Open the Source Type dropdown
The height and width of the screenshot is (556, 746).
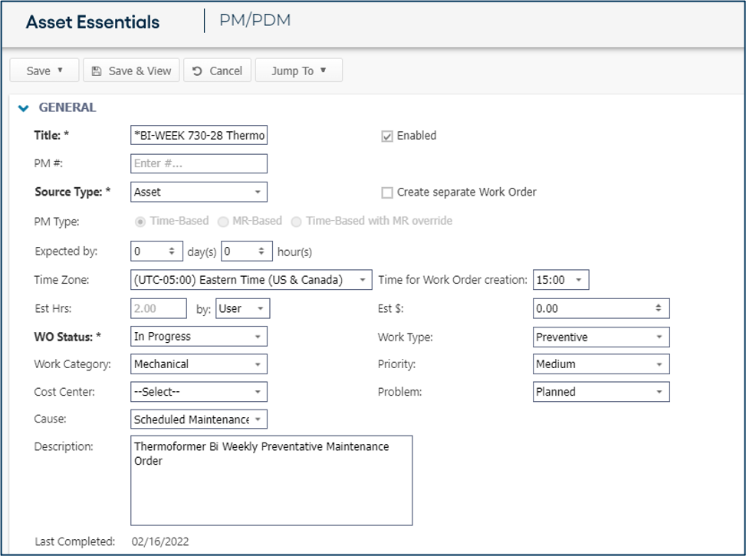tap(199, 192)
